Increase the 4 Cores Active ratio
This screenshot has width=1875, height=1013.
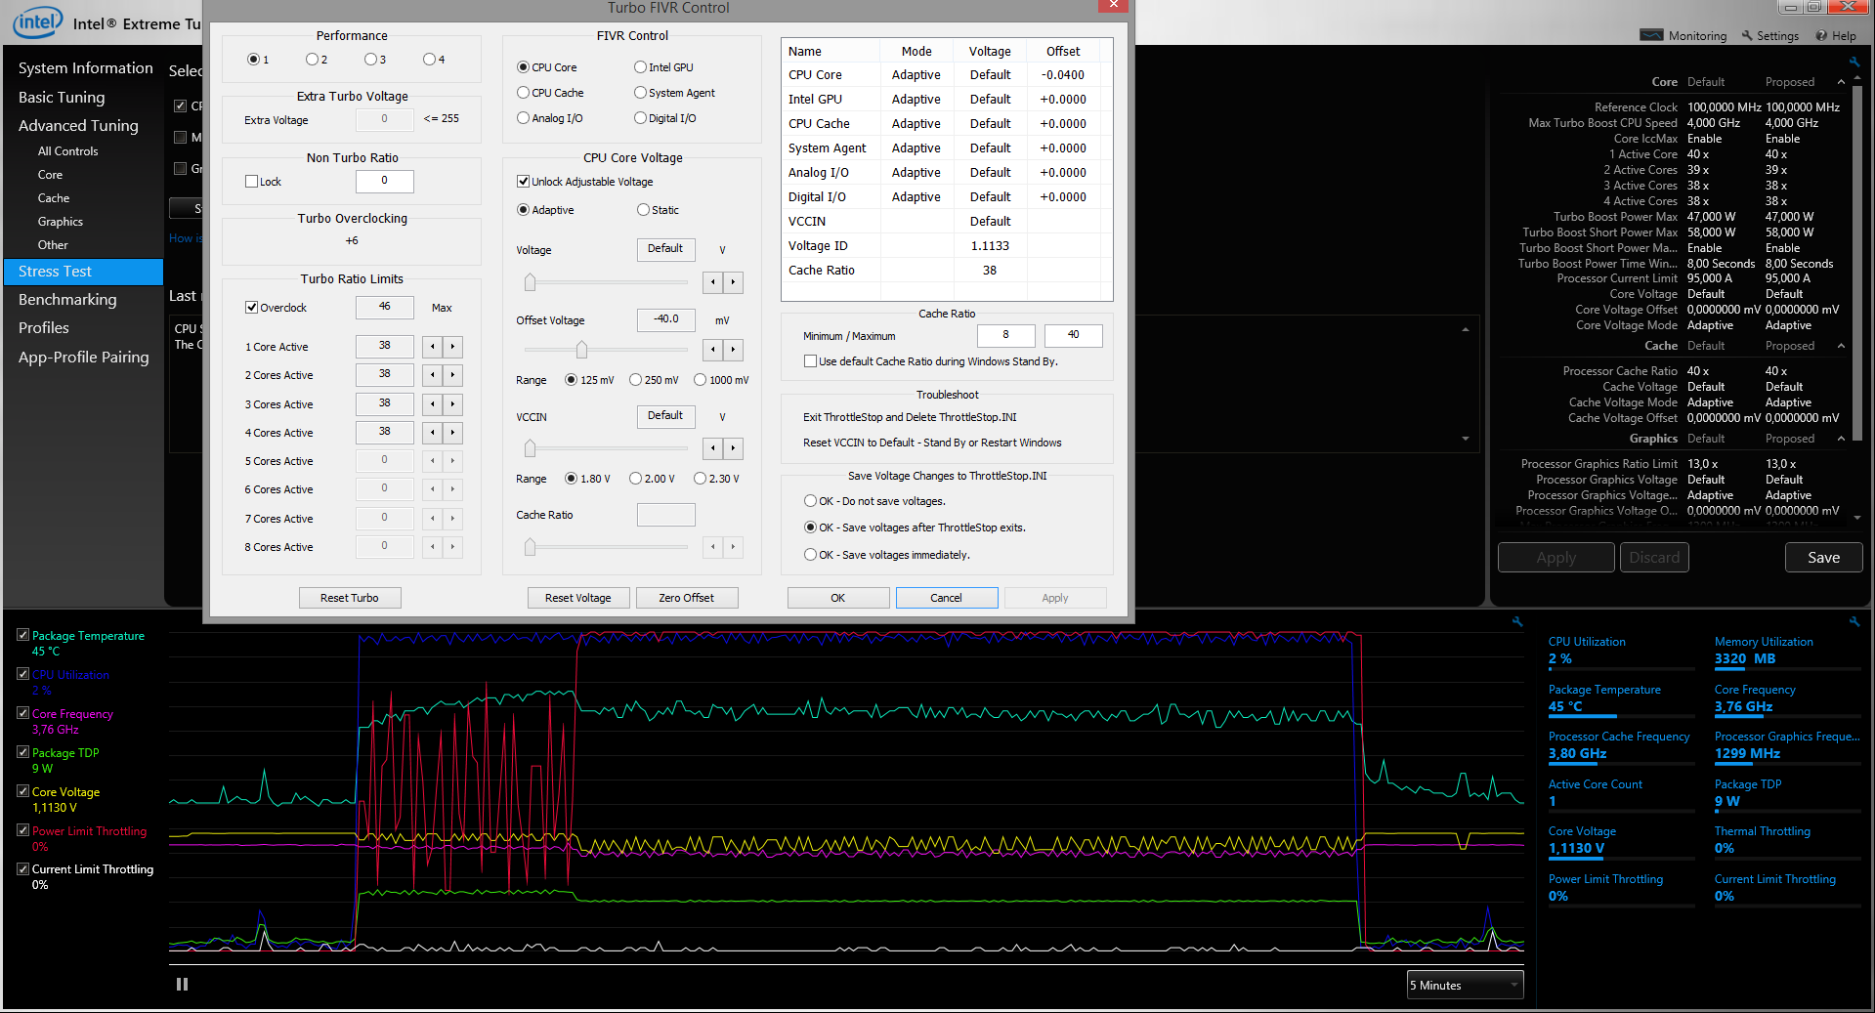[x=452, y=433]
